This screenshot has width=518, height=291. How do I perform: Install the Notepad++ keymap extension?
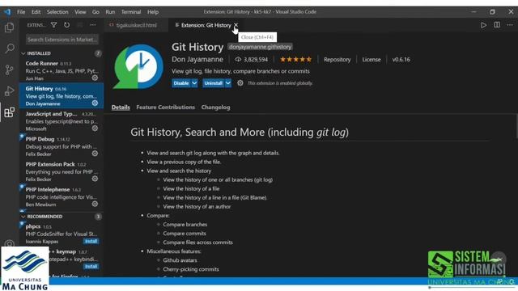click(x=91, y=266)
